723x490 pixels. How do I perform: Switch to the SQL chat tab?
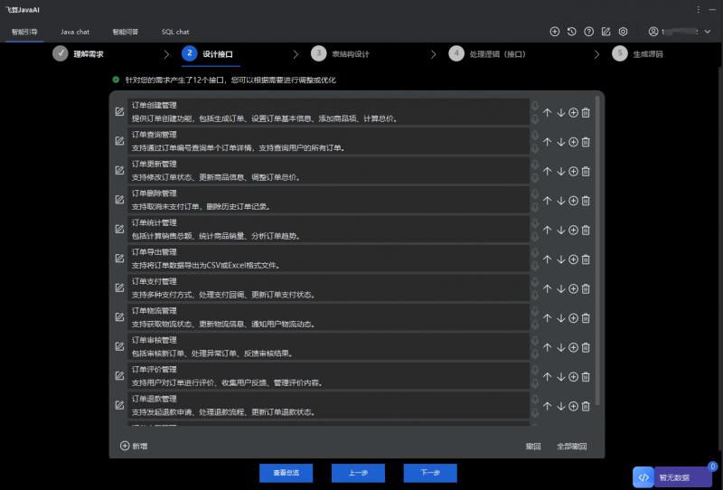pos(175,32)
